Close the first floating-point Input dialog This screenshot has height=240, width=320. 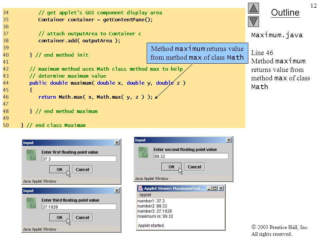117,143
